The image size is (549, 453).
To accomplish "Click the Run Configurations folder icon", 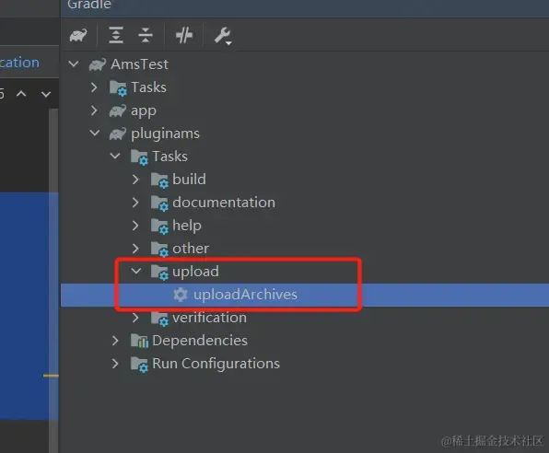I will (x=139, y=364).
